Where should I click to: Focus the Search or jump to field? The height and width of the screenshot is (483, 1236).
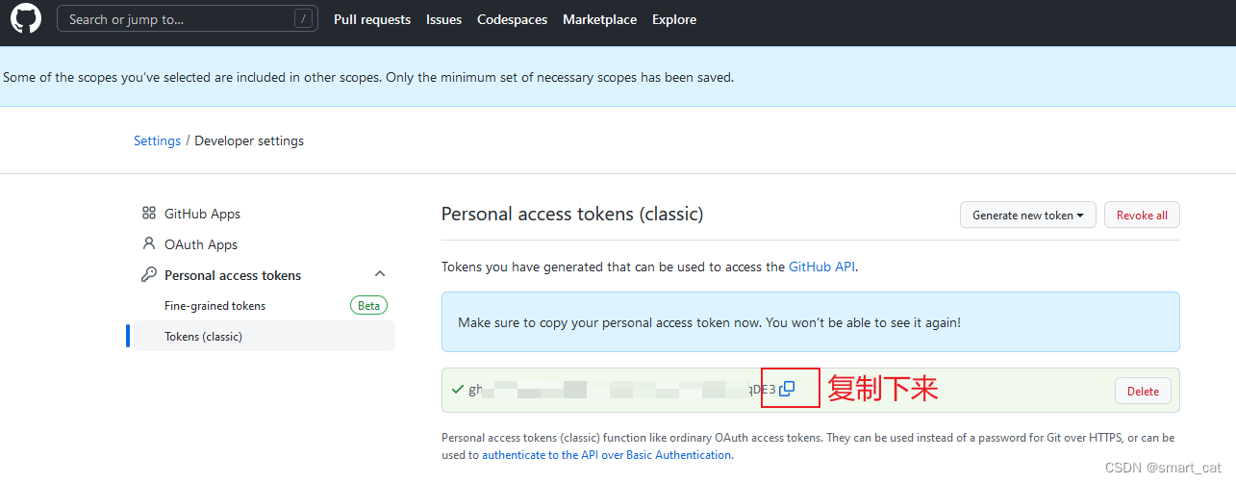(188, 18)
